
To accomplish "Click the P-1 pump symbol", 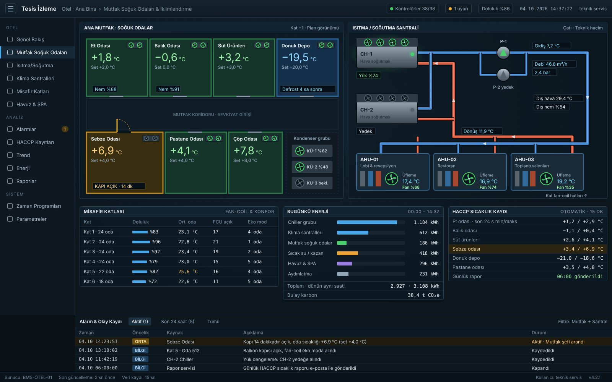I will (503, 53).
